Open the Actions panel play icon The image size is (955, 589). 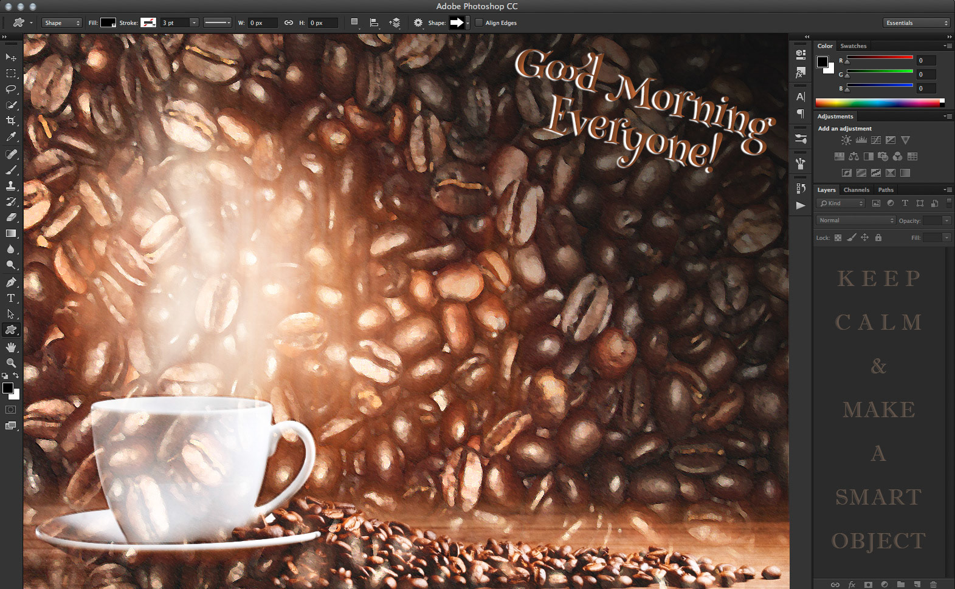click(x=801, y=205)
